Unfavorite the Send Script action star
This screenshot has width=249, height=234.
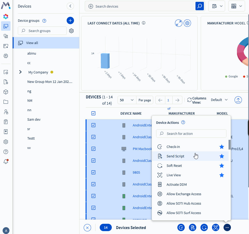pyautogui.click(x=222, y=156)
